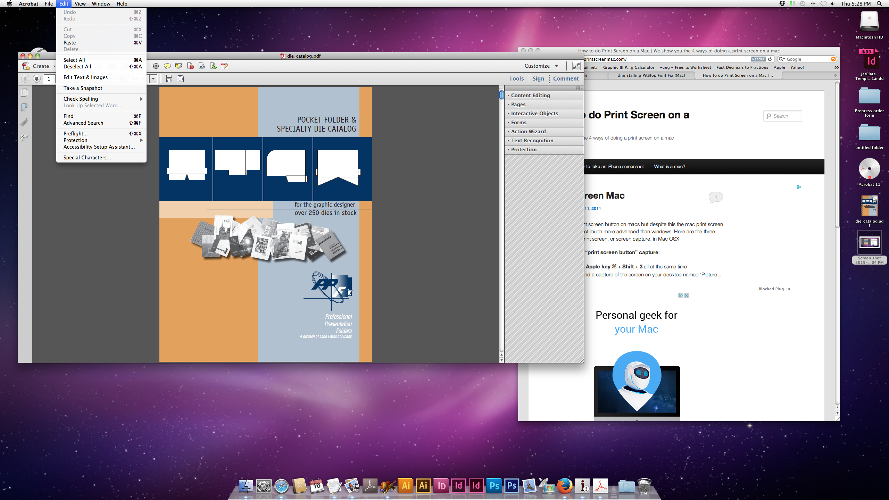Open the File menu in menu bar
The image size is (889, 500).
pos(49,3)
